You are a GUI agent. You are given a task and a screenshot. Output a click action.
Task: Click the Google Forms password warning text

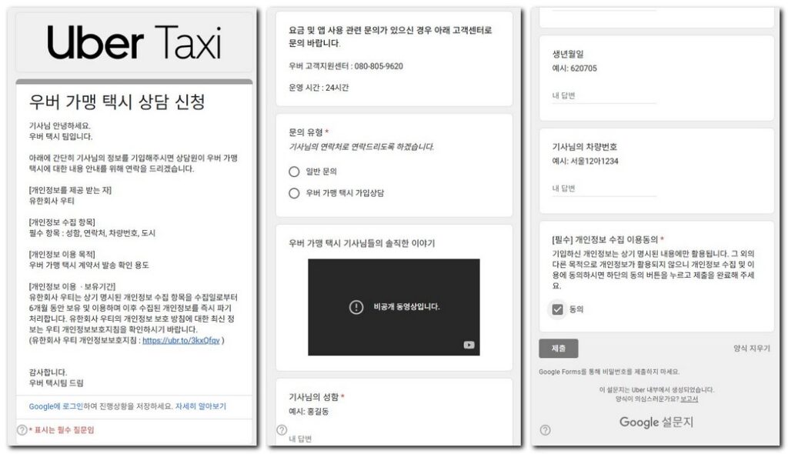[609, 372]
